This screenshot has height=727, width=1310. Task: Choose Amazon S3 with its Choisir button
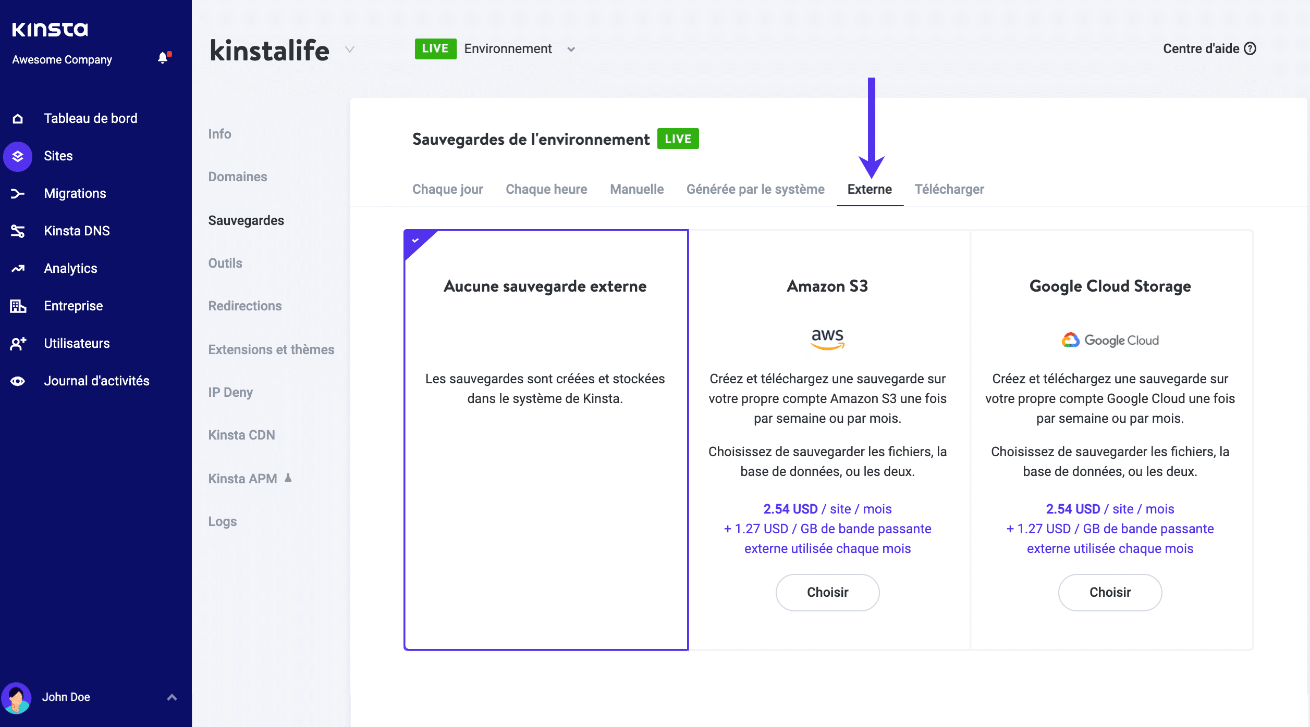pyautogui.click(x=827, y=592)
